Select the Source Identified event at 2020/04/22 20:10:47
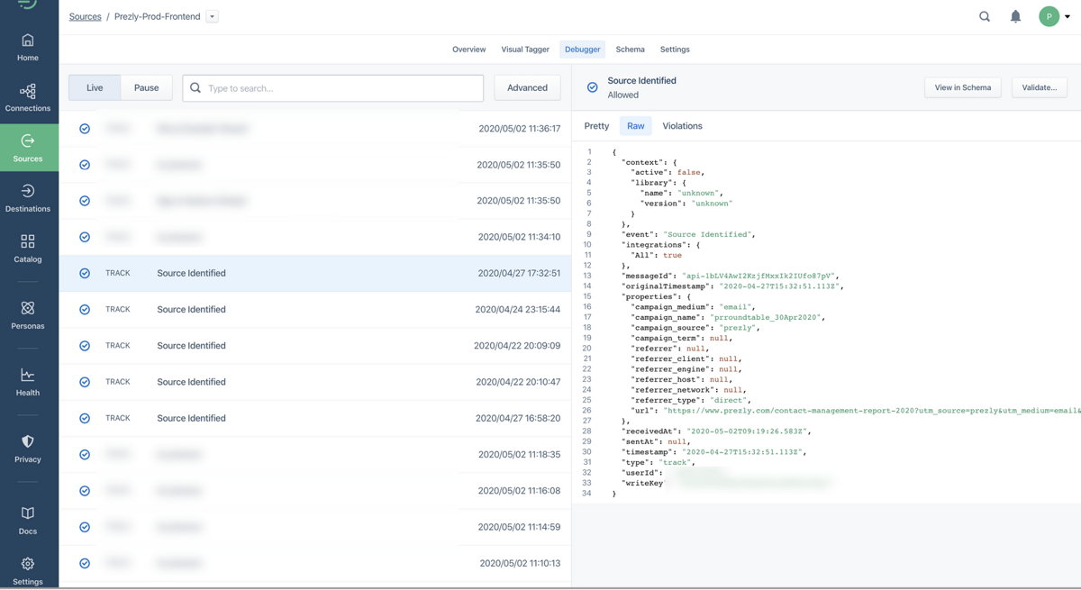Image resolution: width=1081 pixels, height=590 pixels. [x=315, y=382]
